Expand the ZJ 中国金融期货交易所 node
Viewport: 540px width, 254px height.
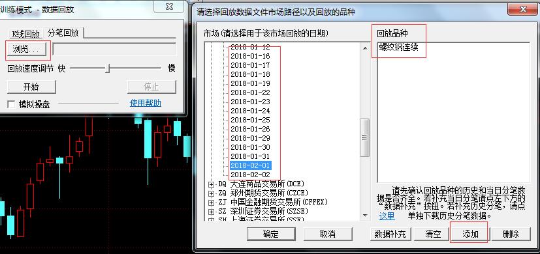click(x=211, y=203)
